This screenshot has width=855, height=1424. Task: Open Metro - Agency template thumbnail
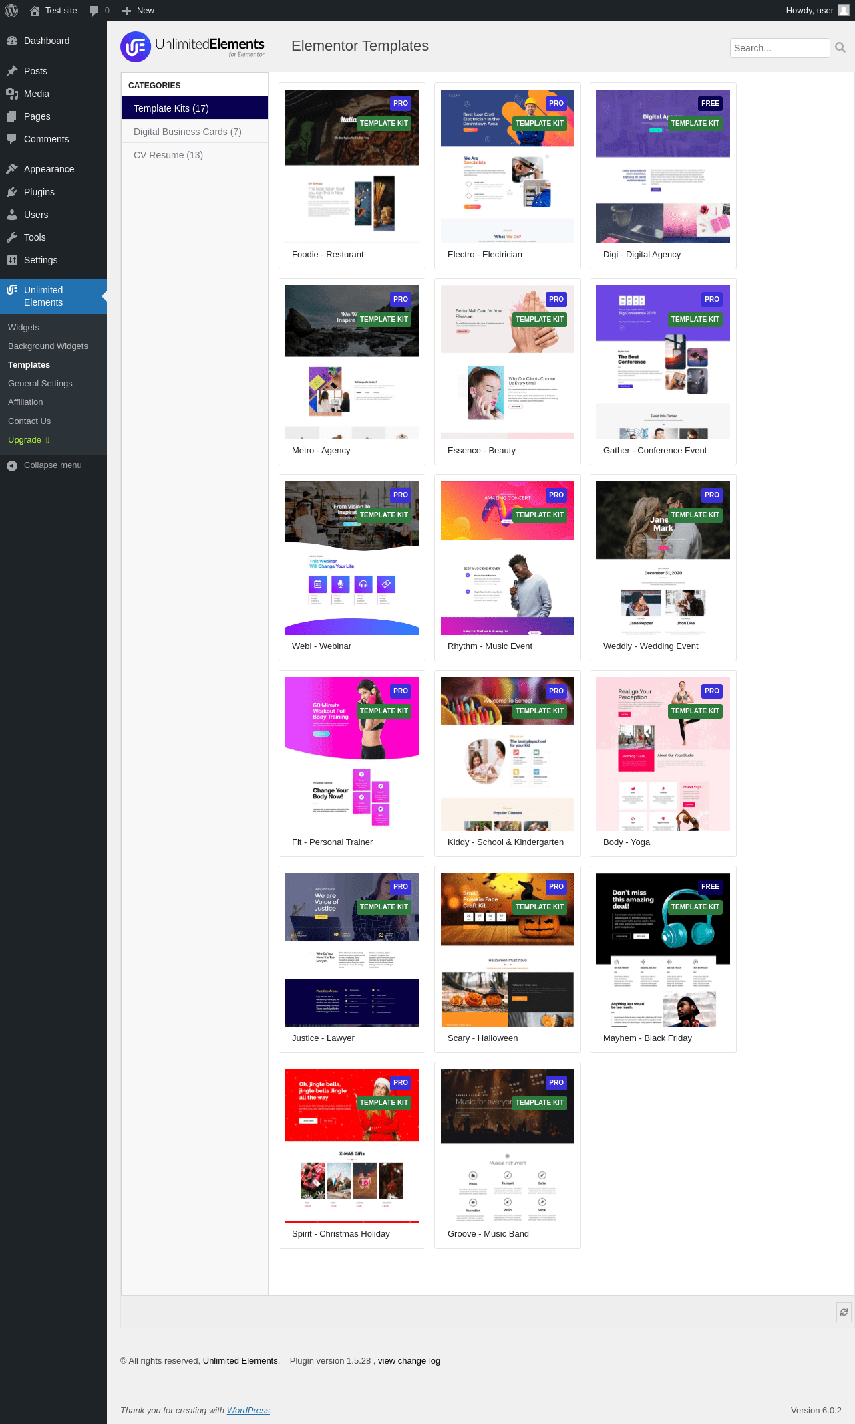pos(352,362)
